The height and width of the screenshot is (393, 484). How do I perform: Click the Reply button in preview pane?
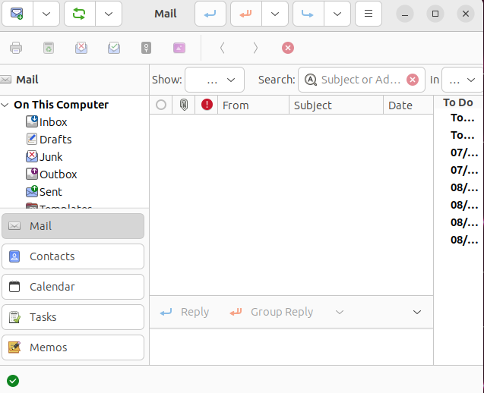(x=185, y=312)
